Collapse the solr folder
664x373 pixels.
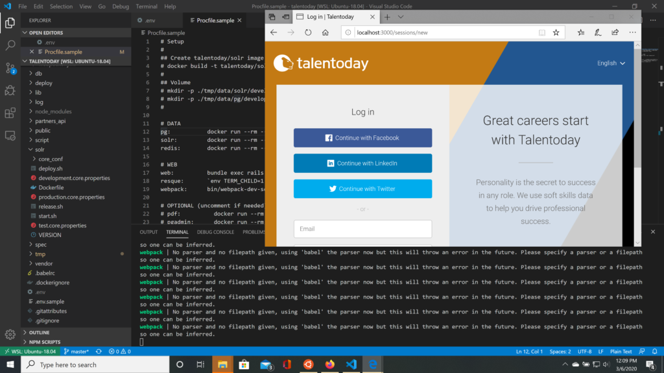point(40,150)
